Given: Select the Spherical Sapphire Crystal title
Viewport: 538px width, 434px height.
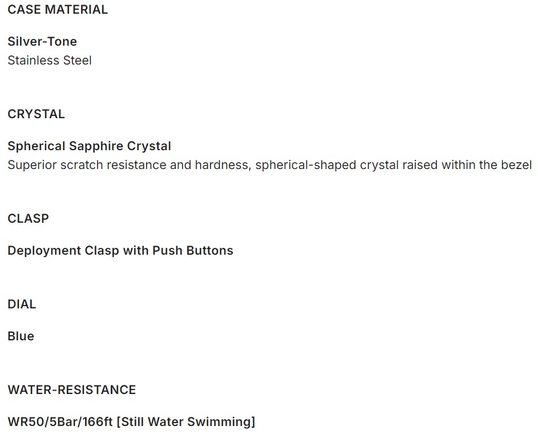Looking at the screenshot, I should click(89, 146).
